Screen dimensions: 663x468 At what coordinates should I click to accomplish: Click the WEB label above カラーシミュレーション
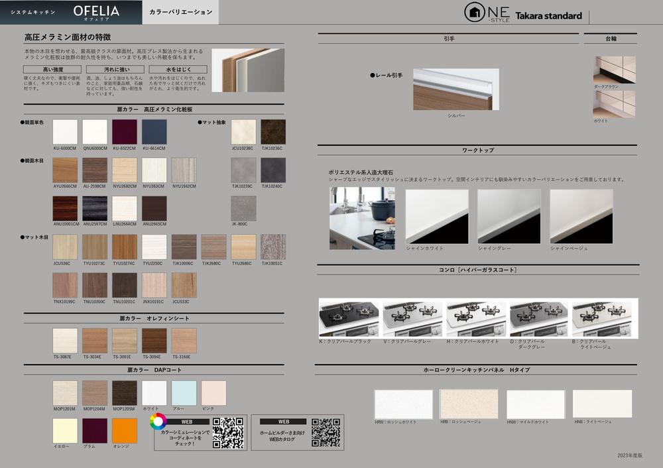tap(187, 422)
